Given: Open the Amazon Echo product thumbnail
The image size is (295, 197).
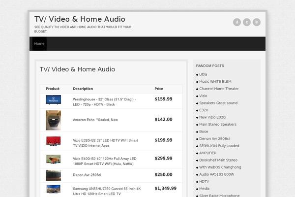Looking at the screenshot, I should coord(54,120).
